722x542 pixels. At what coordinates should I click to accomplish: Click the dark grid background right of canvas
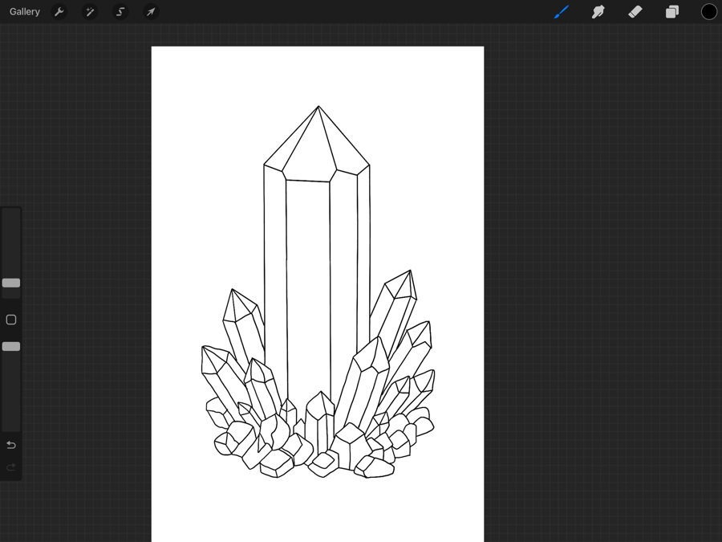602,281
